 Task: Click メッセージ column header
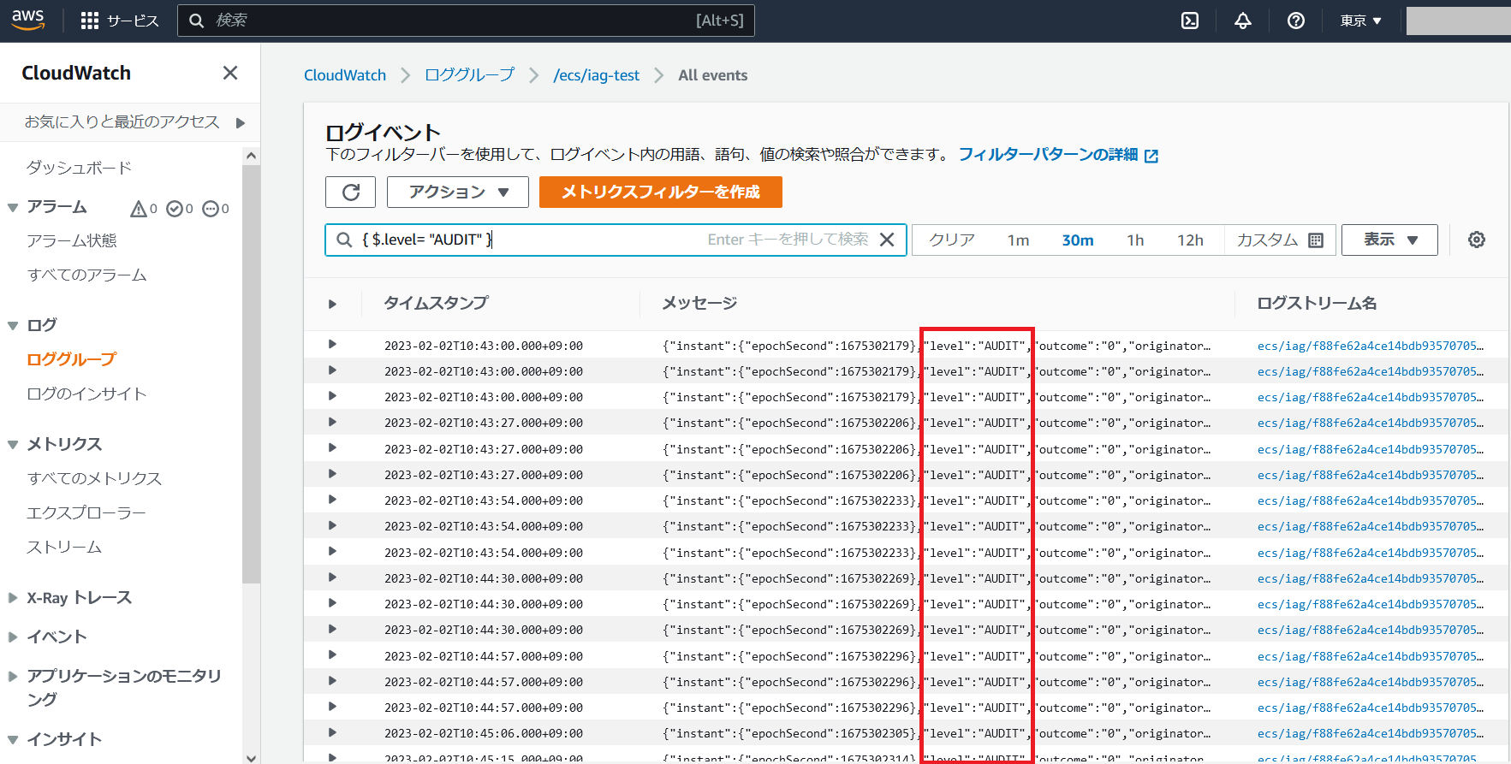click(x=699, y=303)
